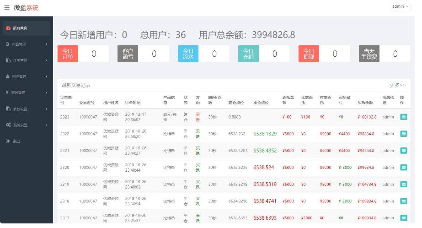Open action icon for order 2323
Image resolution: width=422 pixels, height=228 pixels.
(x=403, y=117)
